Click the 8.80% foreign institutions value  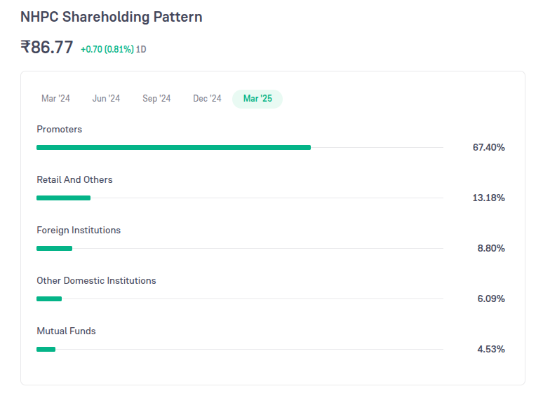click(491, 248)
